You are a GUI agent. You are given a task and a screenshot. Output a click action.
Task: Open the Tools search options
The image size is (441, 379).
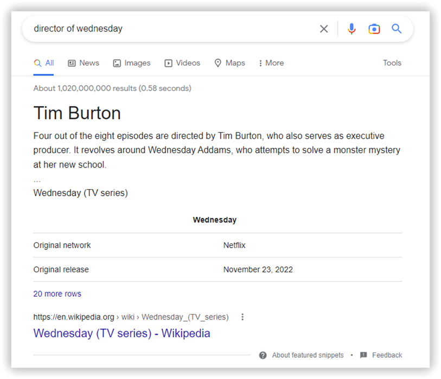point(392,63)
